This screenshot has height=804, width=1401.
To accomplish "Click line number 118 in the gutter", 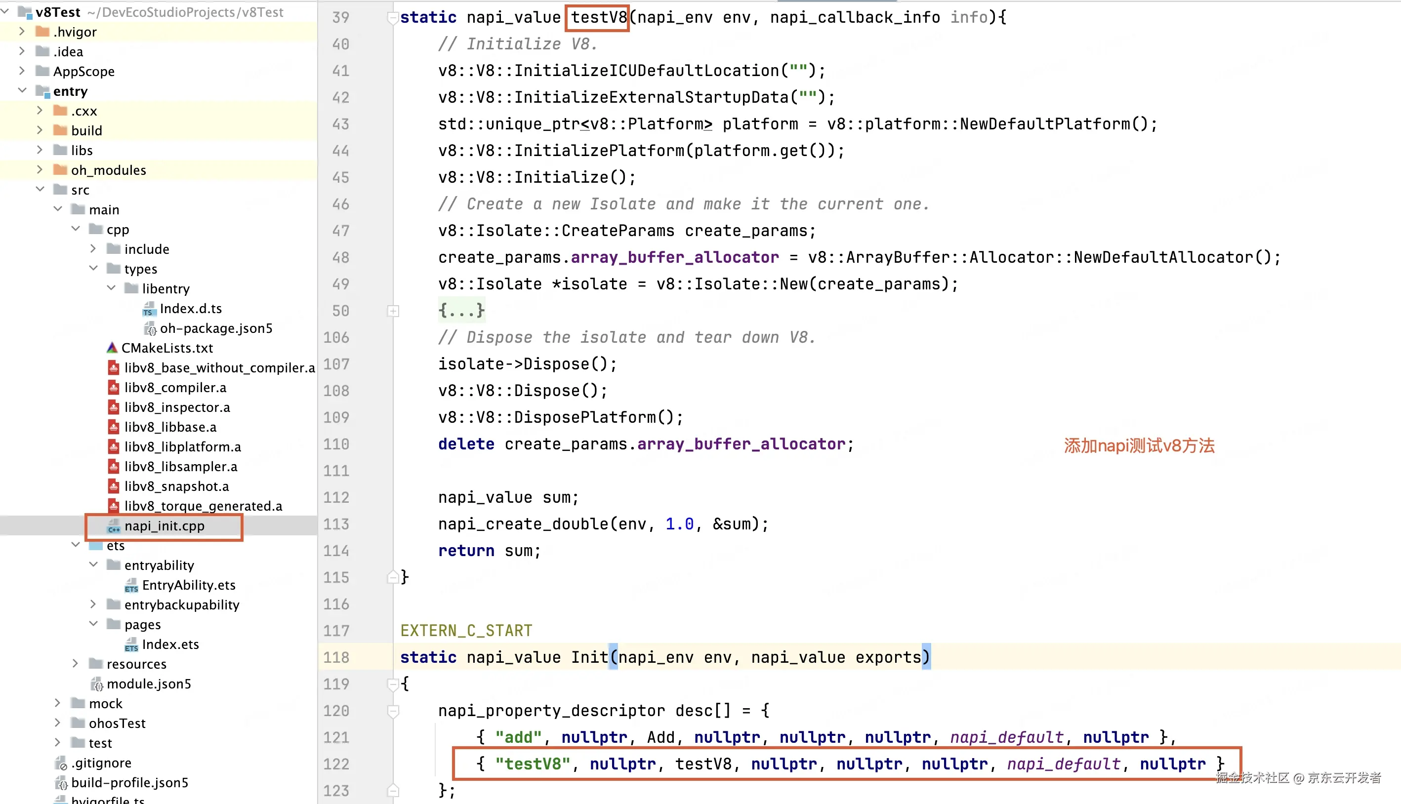I will click(336, 657).
